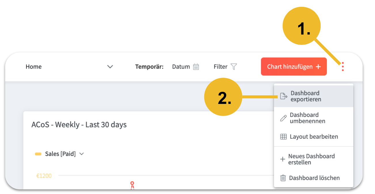This screenshot has height=194, width=375.
Task: Expand the chevron next to Home
Action: click(x=110, y=67)
